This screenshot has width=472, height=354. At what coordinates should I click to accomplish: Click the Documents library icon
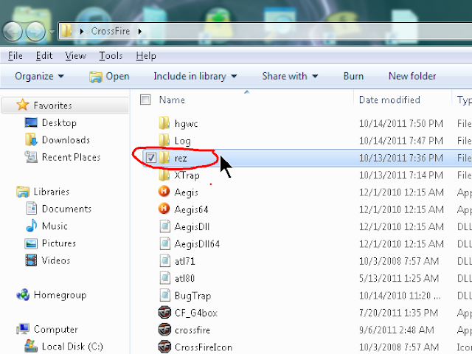pyautogui.click(x=32, y=209)
